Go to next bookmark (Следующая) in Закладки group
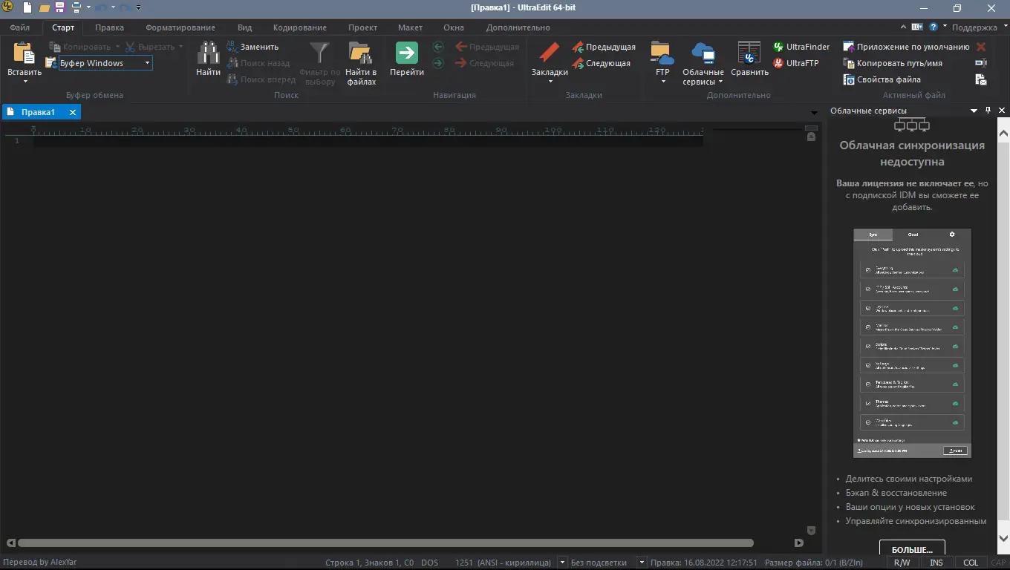 tap(601, 63)
